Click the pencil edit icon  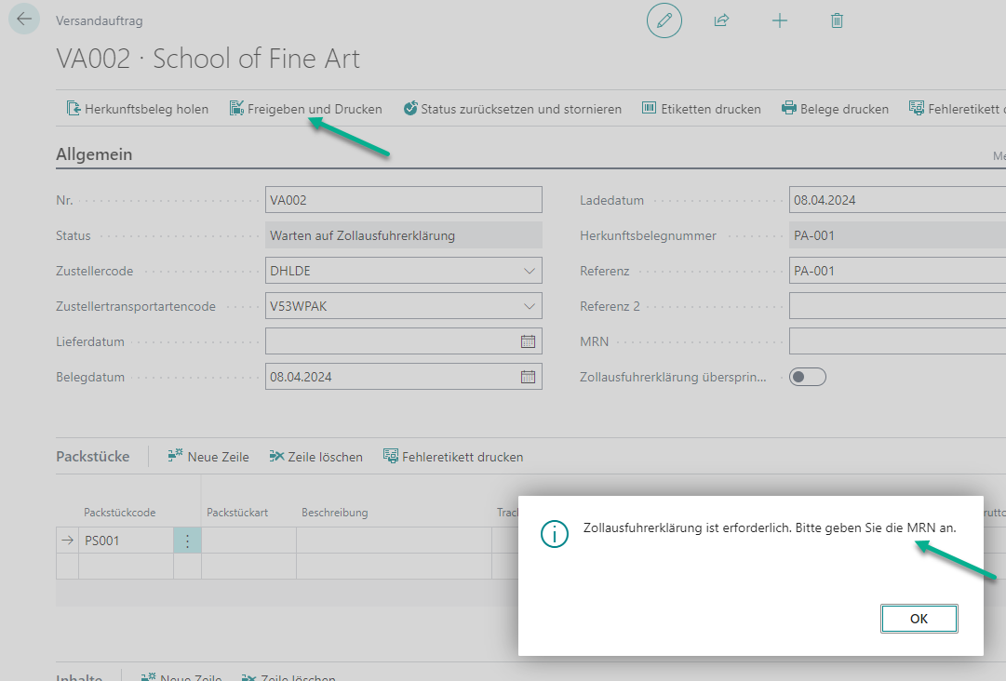click(664, 20)
